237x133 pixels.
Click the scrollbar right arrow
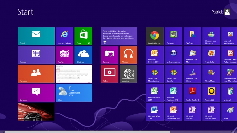pos(231,132)
